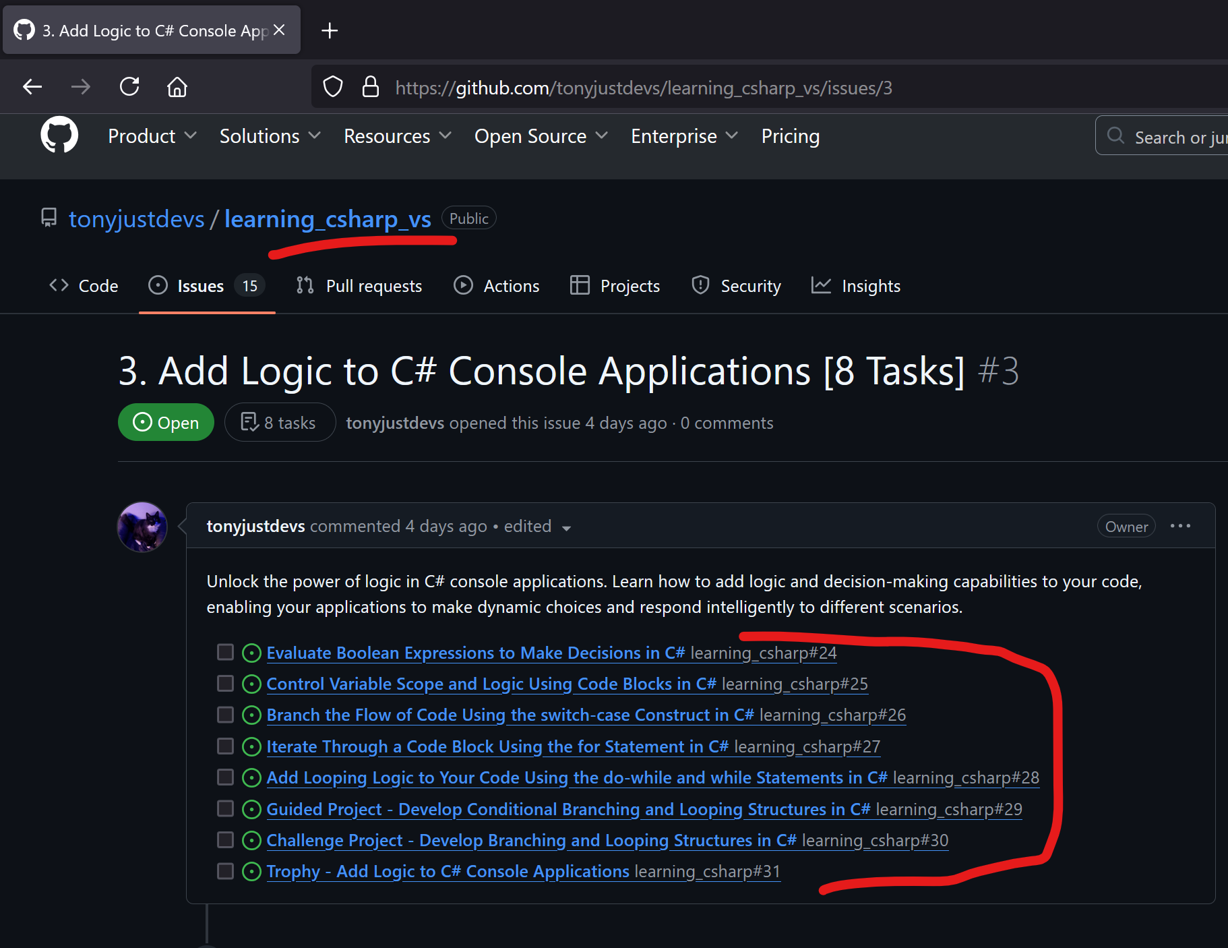This screenshot has width=1228, height=948.
Task: Click open-issue icon for Evaluate Boolean Expressions
Action: (251, 653)
